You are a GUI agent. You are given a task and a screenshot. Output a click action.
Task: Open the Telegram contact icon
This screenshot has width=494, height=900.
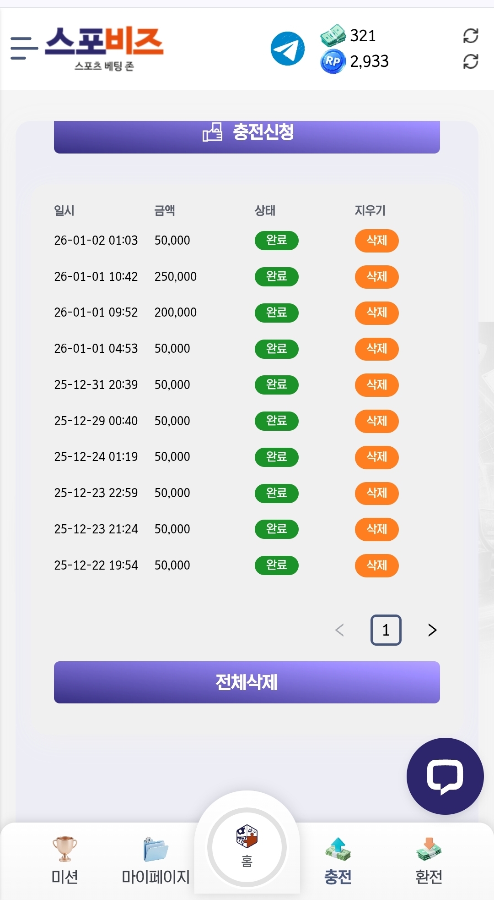(287, 48)
